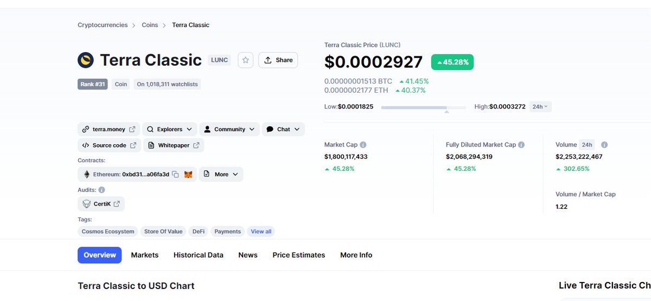
Task: Click the LUNC ticker badge
Action: pos(219,60)
